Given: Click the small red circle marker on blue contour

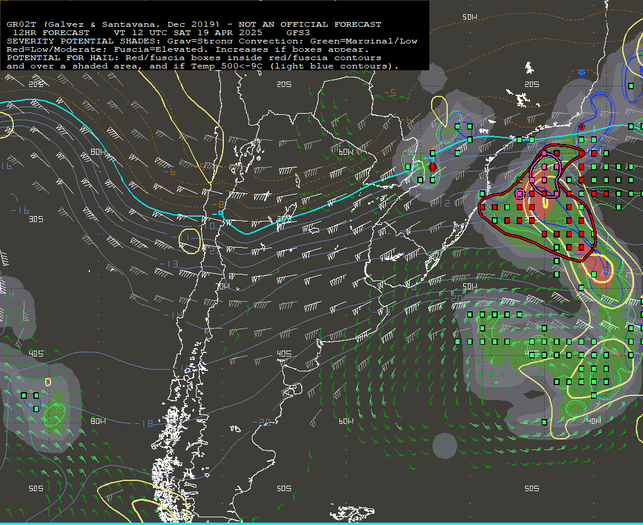Looking at the screenshot, I should pos(581,127).
